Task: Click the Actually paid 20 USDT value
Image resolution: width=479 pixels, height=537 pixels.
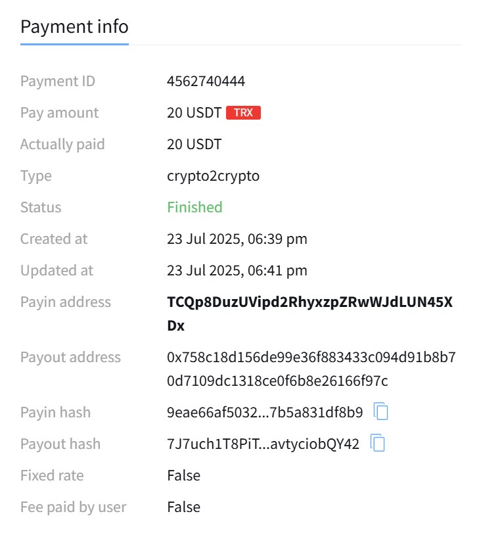Action: pyautogui.click(x=194, y=144)
